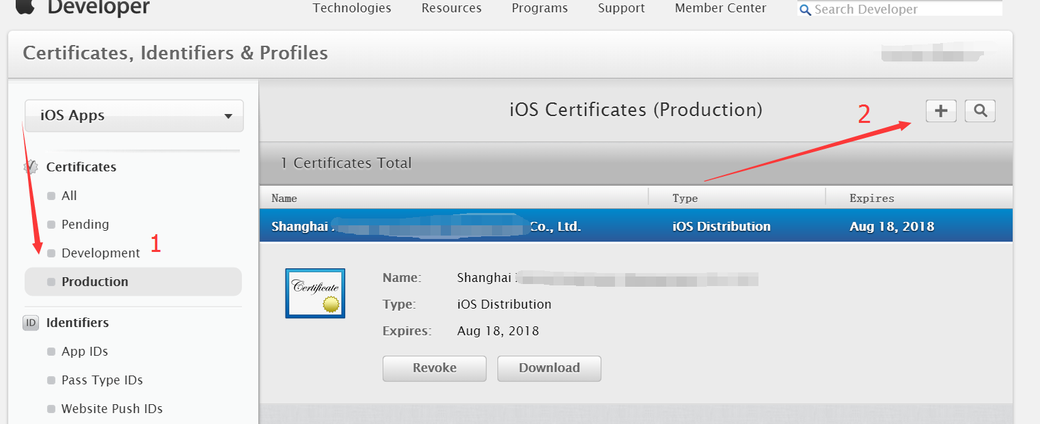
Task: Select Development certificates in sidebar
Action: pyautogui.click(x=100, y=253)
